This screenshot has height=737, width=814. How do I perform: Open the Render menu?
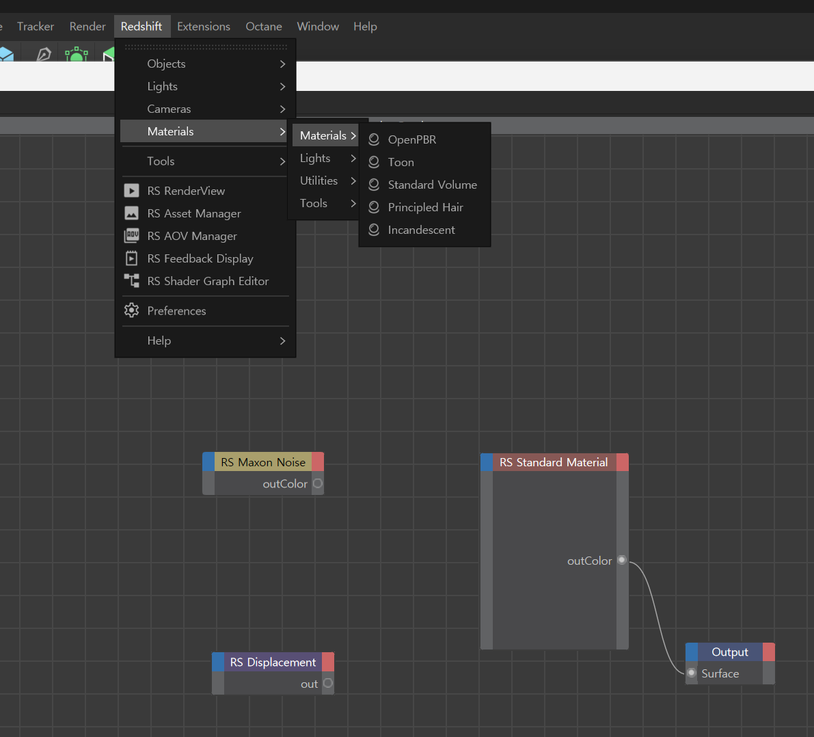point(87,27)
